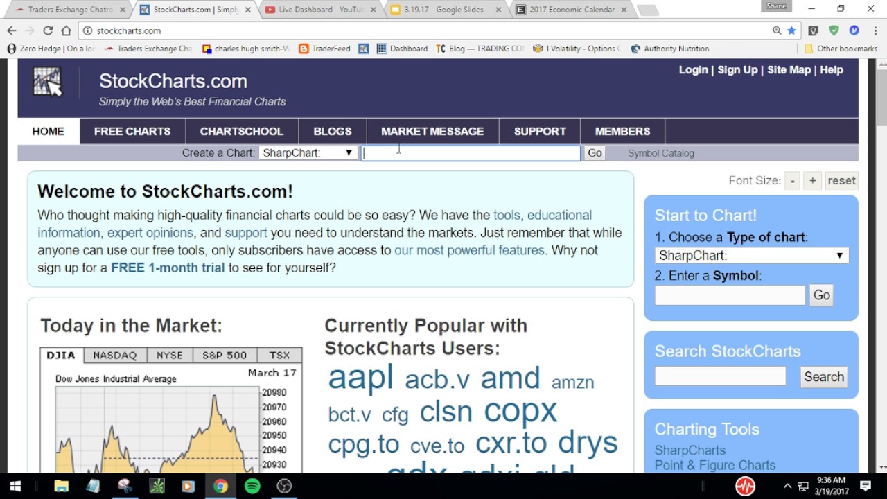This screenshot has height=499, width=887.
Task: Click the Search StockCharts text field
Action: (720, 376)
